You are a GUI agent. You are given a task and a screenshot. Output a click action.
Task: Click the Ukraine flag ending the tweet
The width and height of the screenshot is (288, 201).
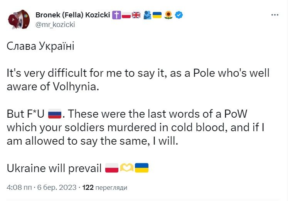point(142,168)
